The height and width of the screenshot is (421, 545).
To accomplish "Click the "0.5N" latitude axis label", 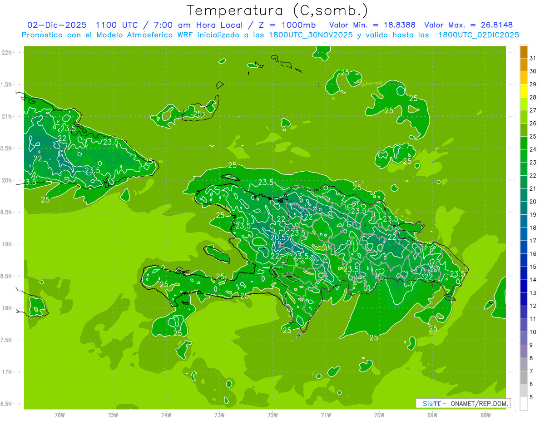I will point(6,149).
